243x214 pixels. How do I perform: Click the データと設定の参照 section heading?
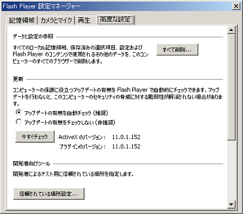33,36
